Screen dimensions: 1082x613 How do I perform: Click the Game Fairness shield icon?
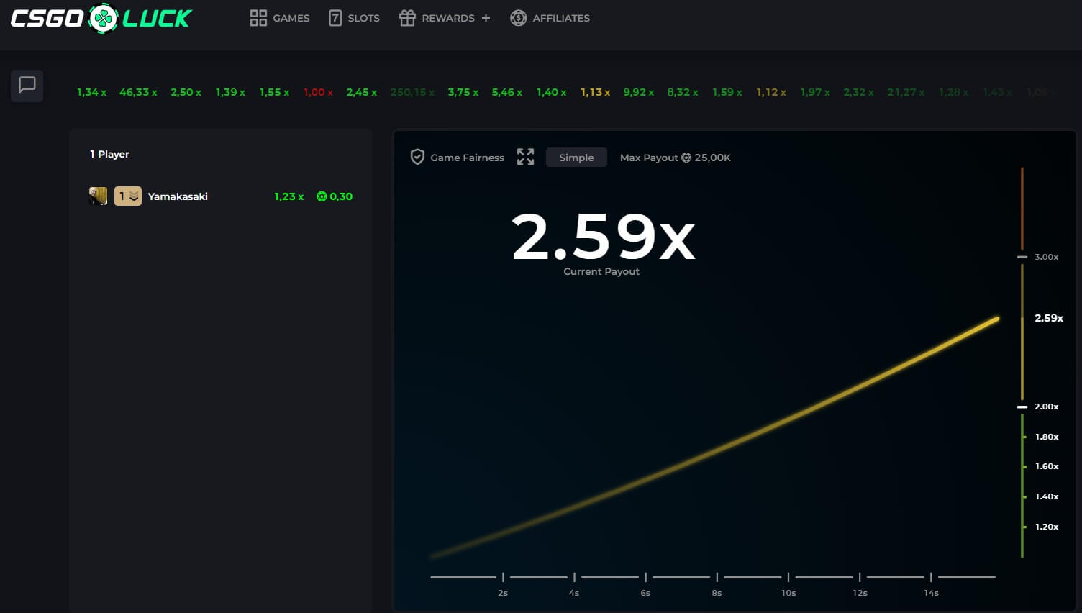pos(417,158)
